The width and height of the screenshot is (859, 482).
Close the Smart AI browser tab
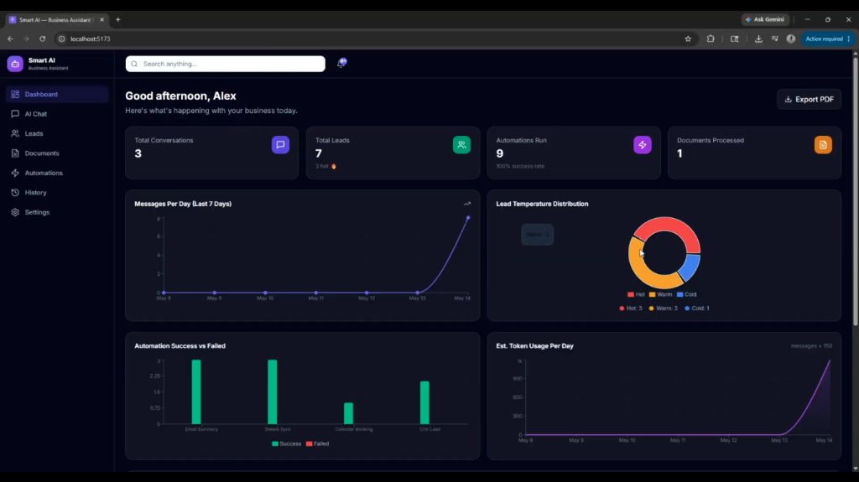point(102,20)
